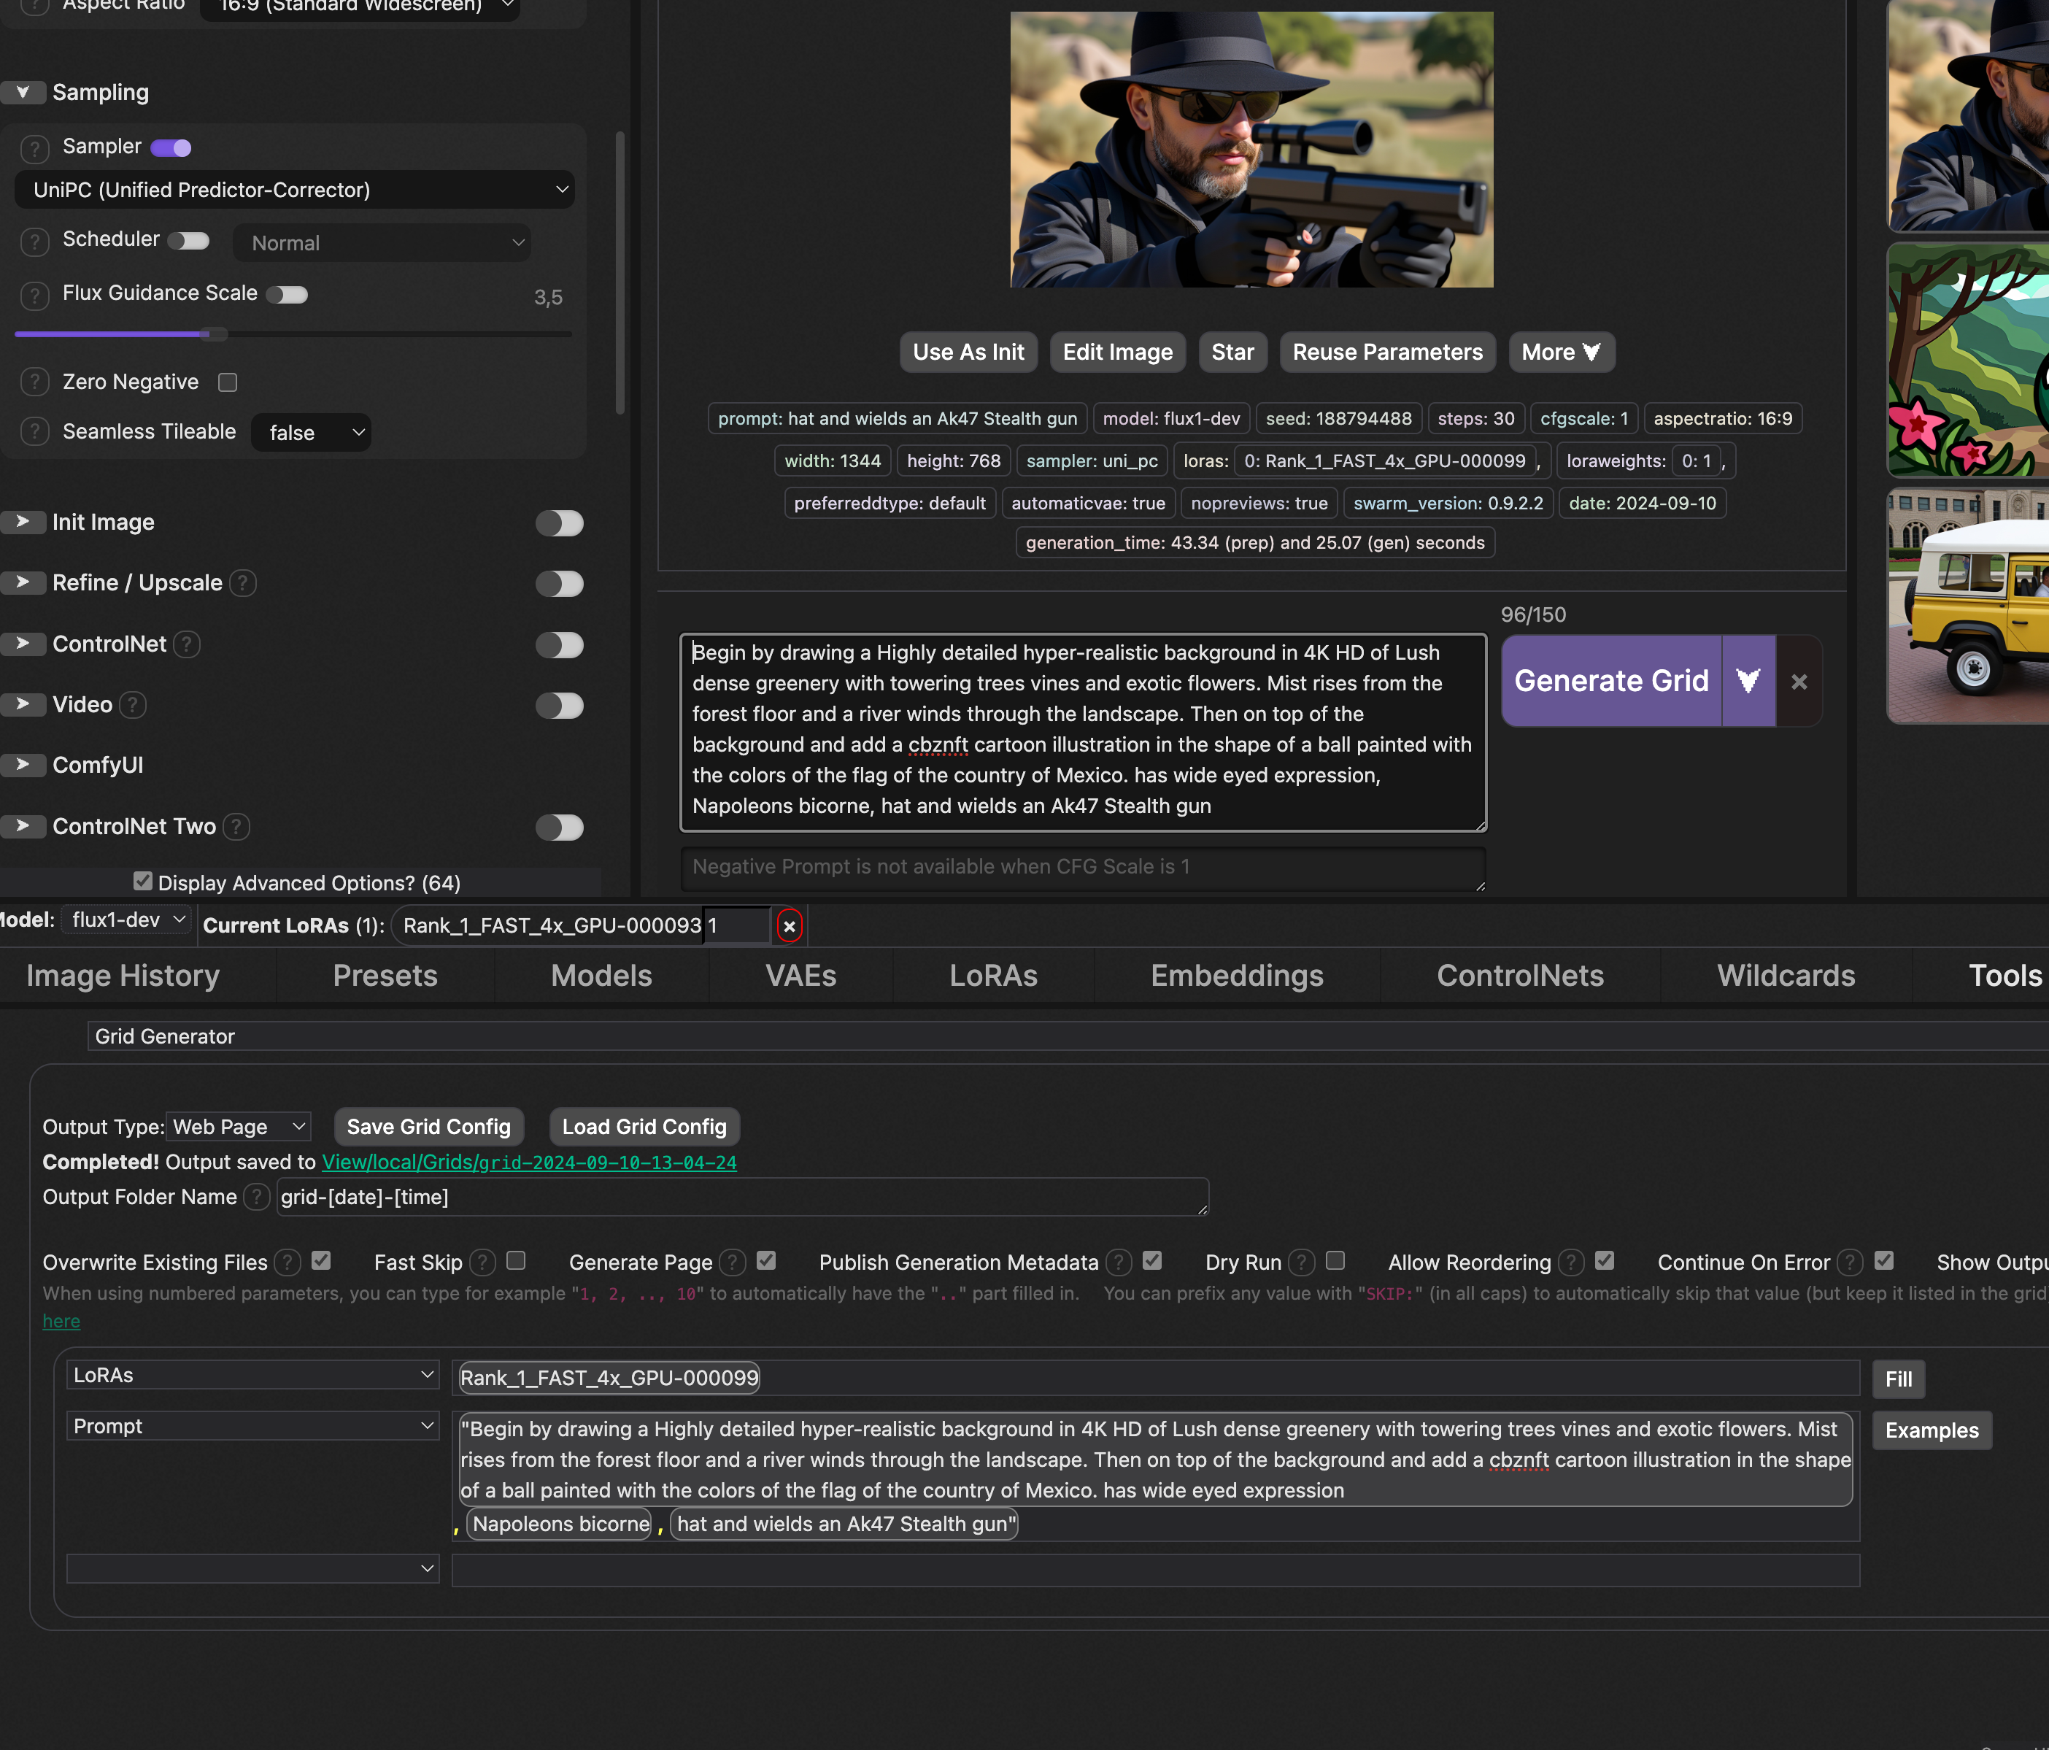Open the saved grid output link

[x=529, y=1163]
